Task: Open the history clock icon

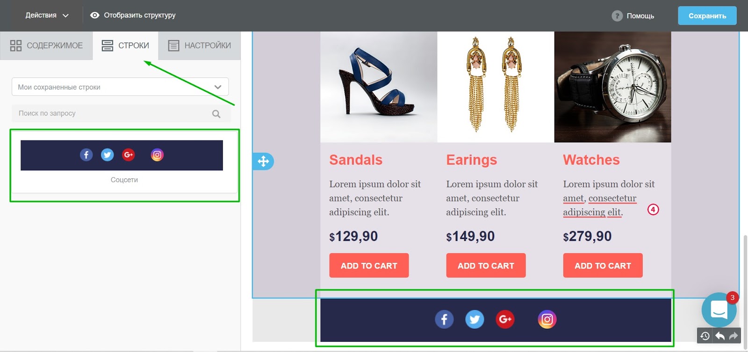Action: coord(705,336)
